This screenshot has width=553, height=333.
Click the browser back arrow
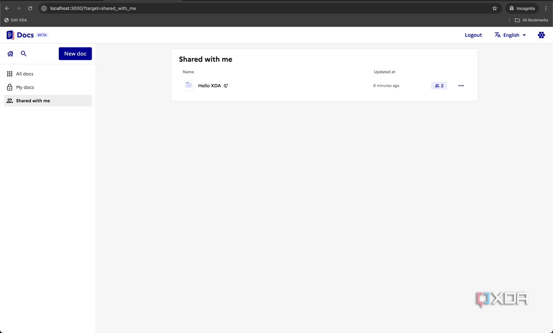point(7,8)
